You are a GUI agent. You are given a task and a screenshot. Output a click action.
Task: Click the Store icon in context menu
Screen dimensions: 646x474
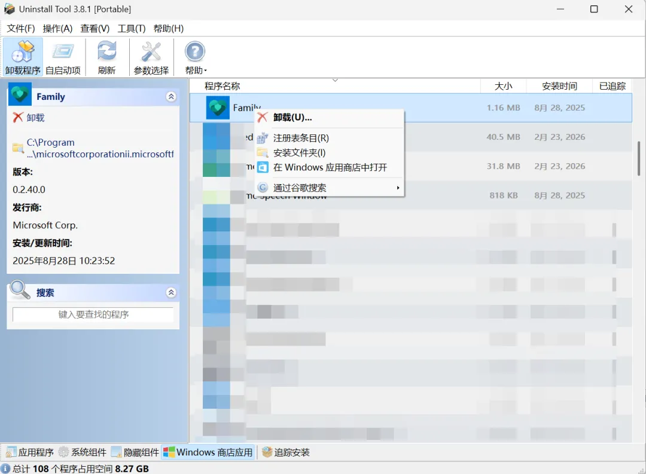[x=263, y=167]
